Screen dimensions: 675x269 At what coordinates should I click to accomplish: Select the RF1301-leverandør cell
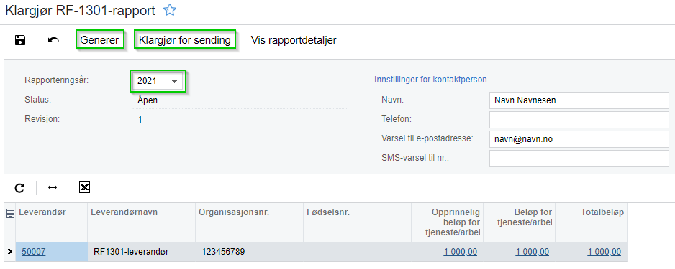[x=142, y=252]
